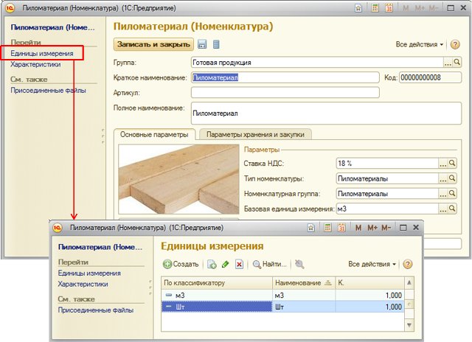Sort by По классификатору column header
Screen dimensions: 472x342
[x=217, y=283]
